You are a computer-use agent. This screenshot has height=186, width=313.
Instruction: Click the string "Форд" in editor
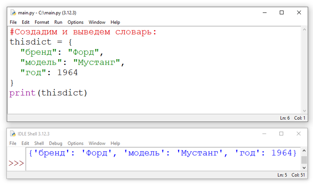coord(83,52)
